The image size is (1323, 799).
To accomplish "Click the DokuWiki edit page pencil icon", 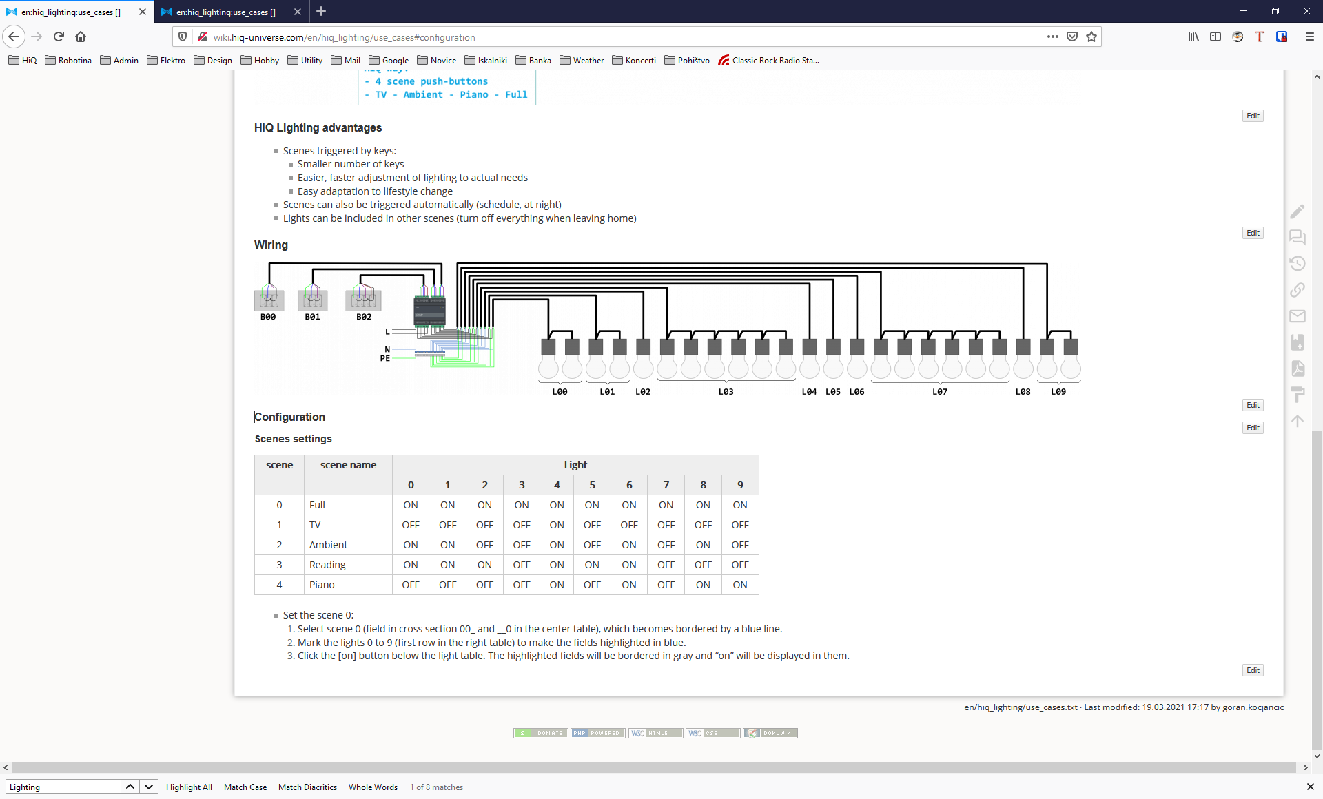I will [x=1298, y=211].
